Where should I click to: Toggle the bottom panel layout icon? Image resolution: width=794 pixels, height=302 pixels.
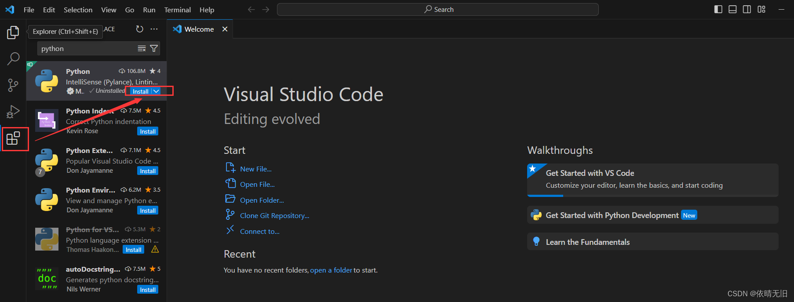coord(732,9)
